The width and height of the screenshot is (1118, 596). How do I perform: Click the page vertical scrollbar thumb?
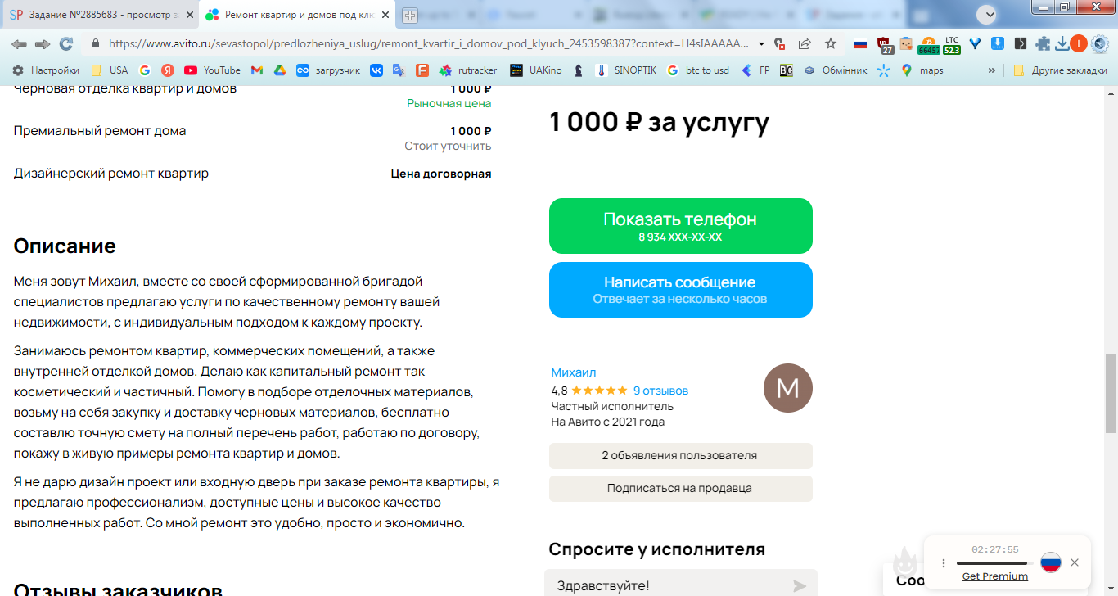(x=1111, y=393)
